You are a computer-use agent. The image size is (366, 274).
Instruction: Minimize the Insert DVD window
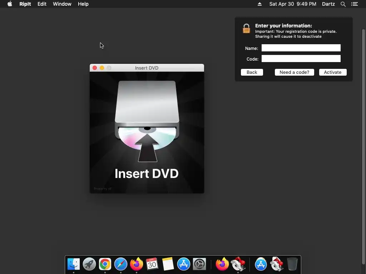pyautogui.click(x=102, y=68)
